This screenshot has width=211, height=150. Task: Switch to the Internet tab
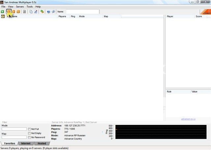click(x=26, y=143)
